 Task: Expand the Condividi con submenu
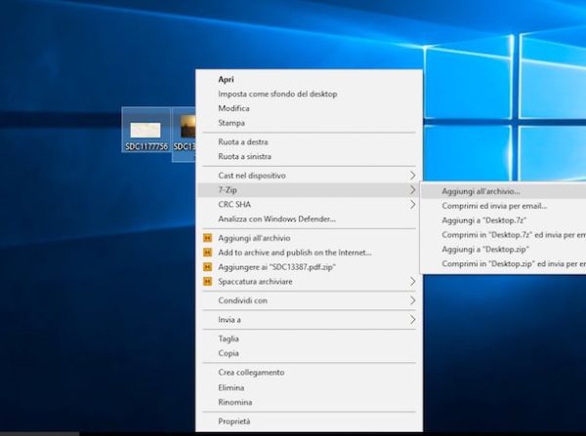tap(412, 300)
